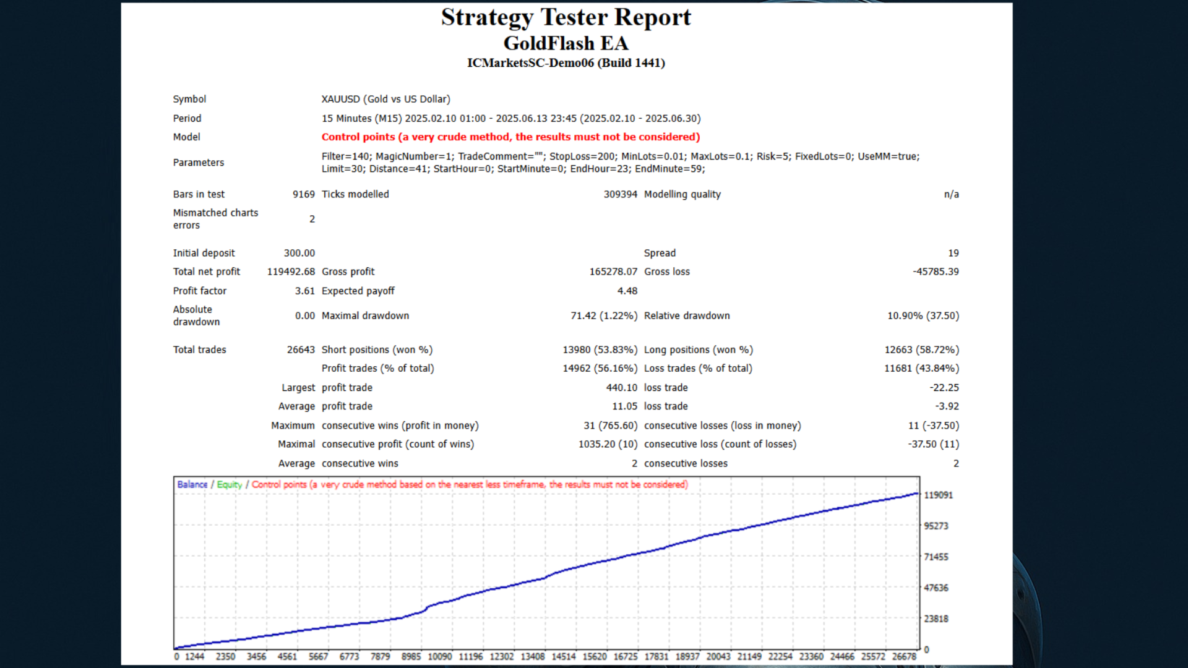Click the Modelling quality n/a value

point(951,194)
